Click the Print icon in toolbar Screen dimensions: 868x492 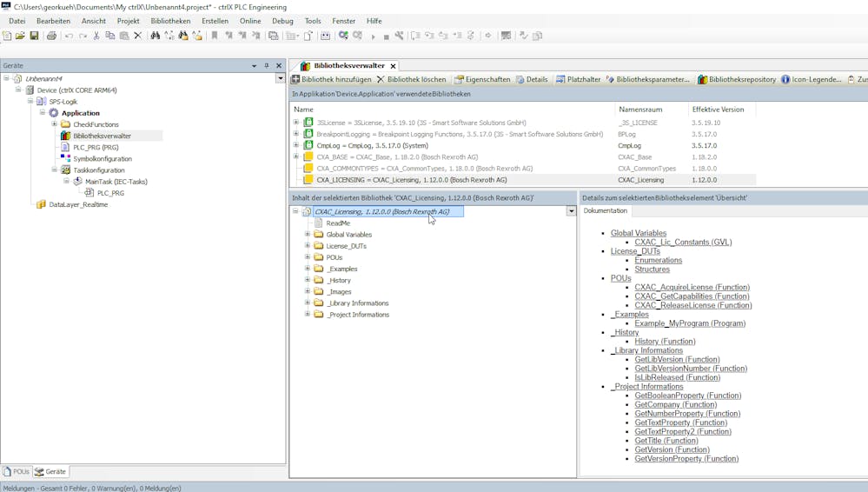pos(51,36)
